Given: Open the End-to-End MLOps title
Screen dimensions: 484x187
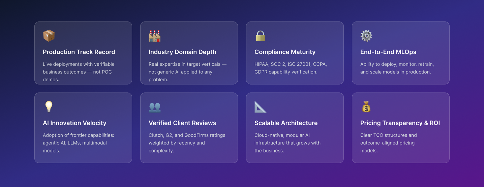Looking at the screenshot, I should click(388, 52).
